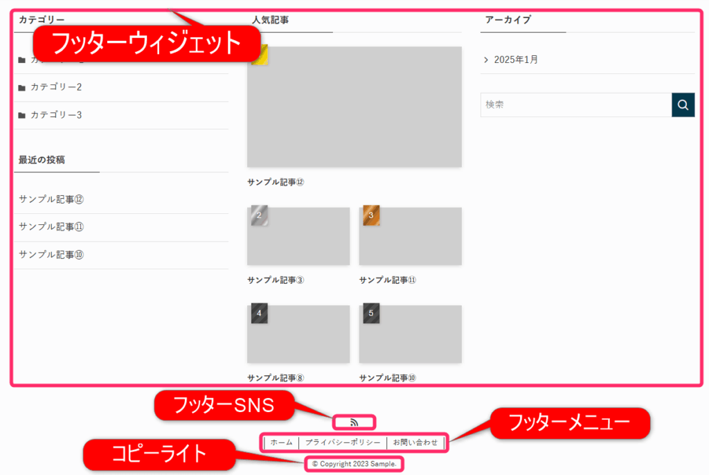Select お問い合わせ in the footer menu
The image size is (709, 475).
click(415, 442)
